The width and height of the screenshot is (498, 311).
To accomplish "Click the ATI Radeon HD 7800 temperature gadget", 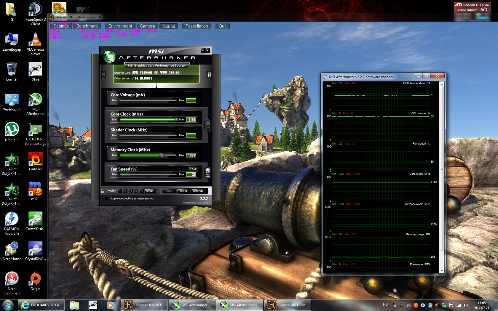I will [x=472, y=7].
